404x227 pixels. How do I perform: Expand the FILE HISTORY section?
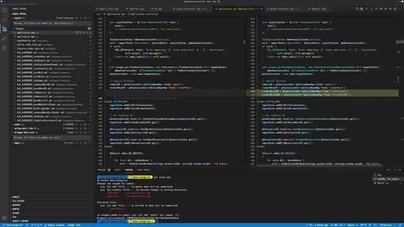[x=18, y=201]
